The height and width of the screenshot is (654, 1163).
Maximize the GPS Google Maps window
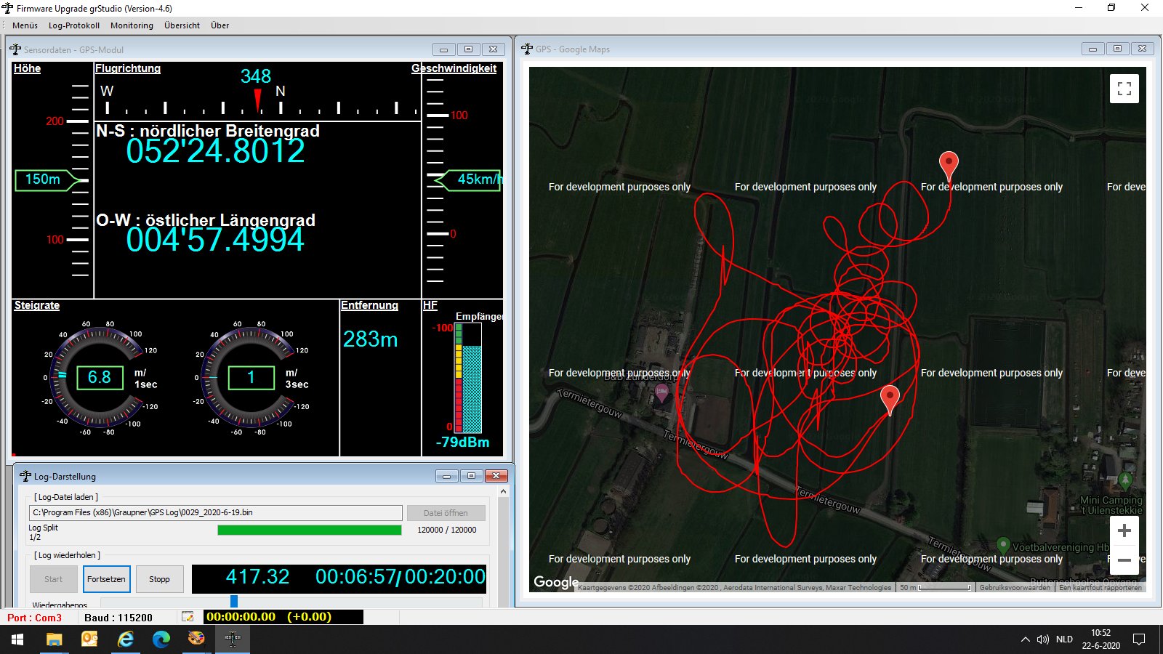point(1117,49)
